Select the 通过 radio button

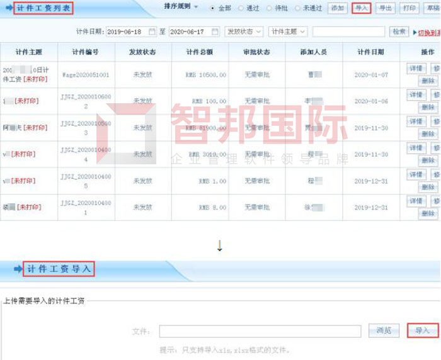point(241,8)
